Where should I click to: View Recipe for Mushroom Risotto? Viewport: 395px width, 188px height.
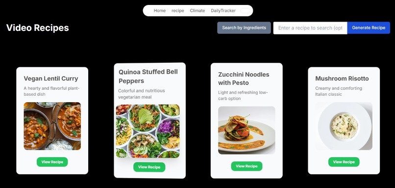344,162
